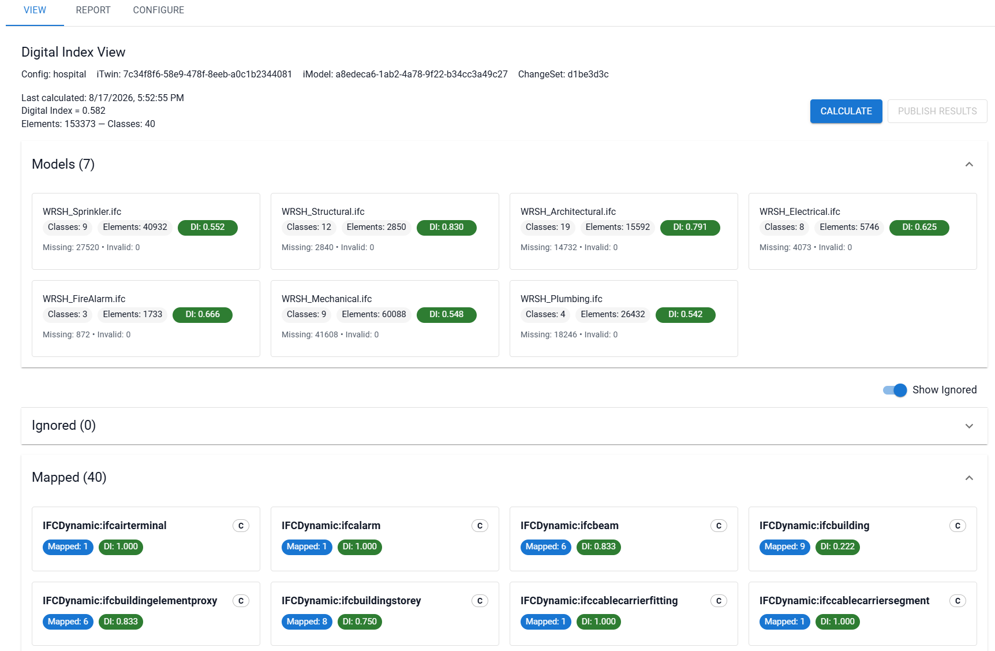Click the Digital Index = 0.582 text
The image size is (995, 651).
point(63,111)
